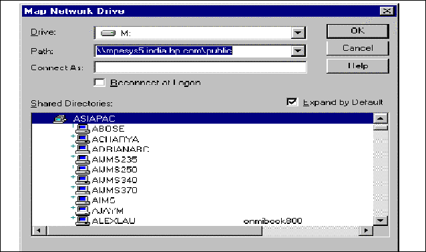The width and height of the screenshot is (426, 252).
Task: Select the AIMS entry
Action: click(x=103, y=201)
